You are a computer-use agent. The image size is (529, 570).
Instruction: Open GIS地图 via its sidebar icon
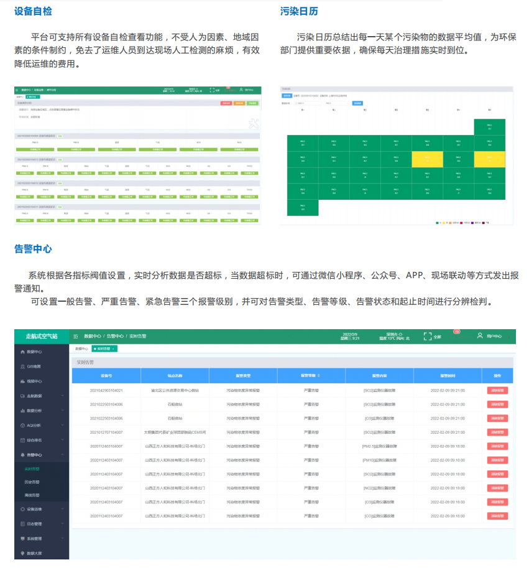click(23, 367)
